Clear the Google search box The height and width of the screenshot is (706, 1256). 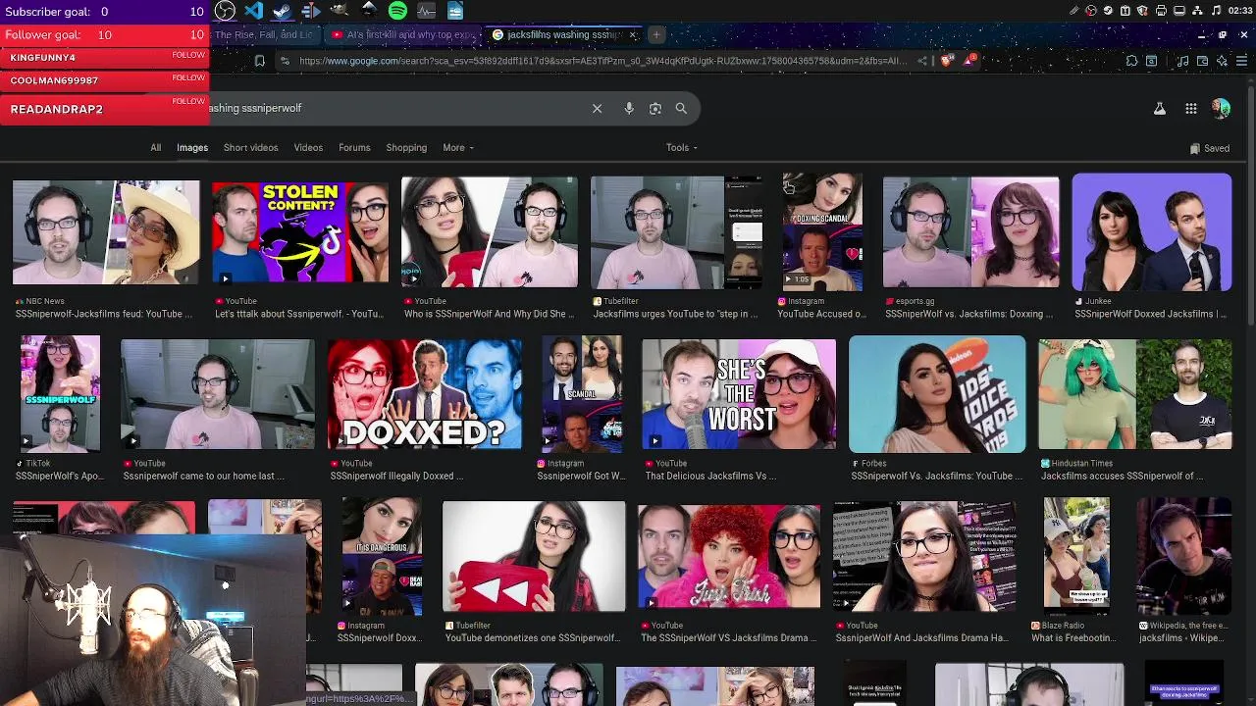point(597,109)
